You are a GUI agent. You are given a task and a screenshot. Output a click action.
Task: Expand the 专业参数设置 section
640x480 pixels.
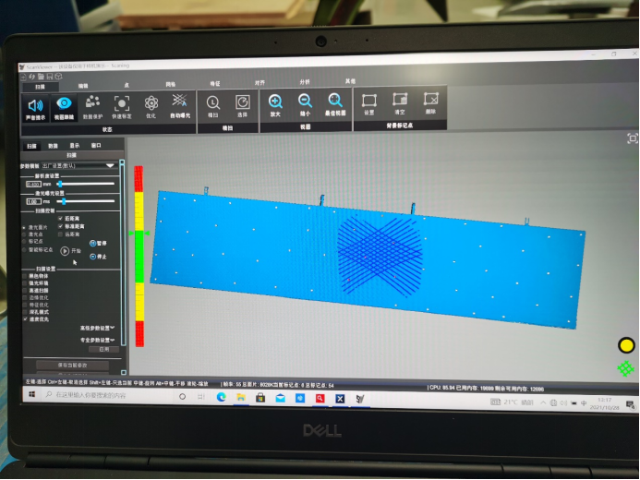coord(98,341)
